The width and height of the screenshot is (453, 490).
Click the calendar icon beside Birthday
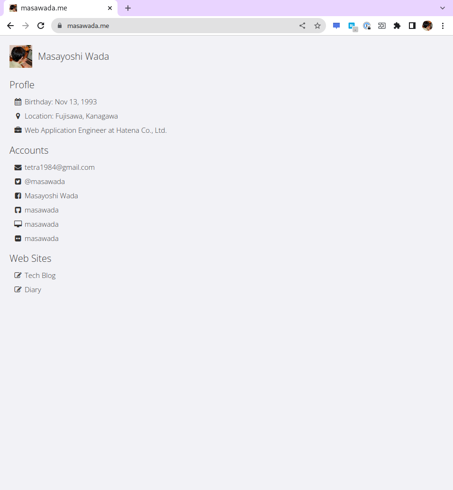[18, 102]
